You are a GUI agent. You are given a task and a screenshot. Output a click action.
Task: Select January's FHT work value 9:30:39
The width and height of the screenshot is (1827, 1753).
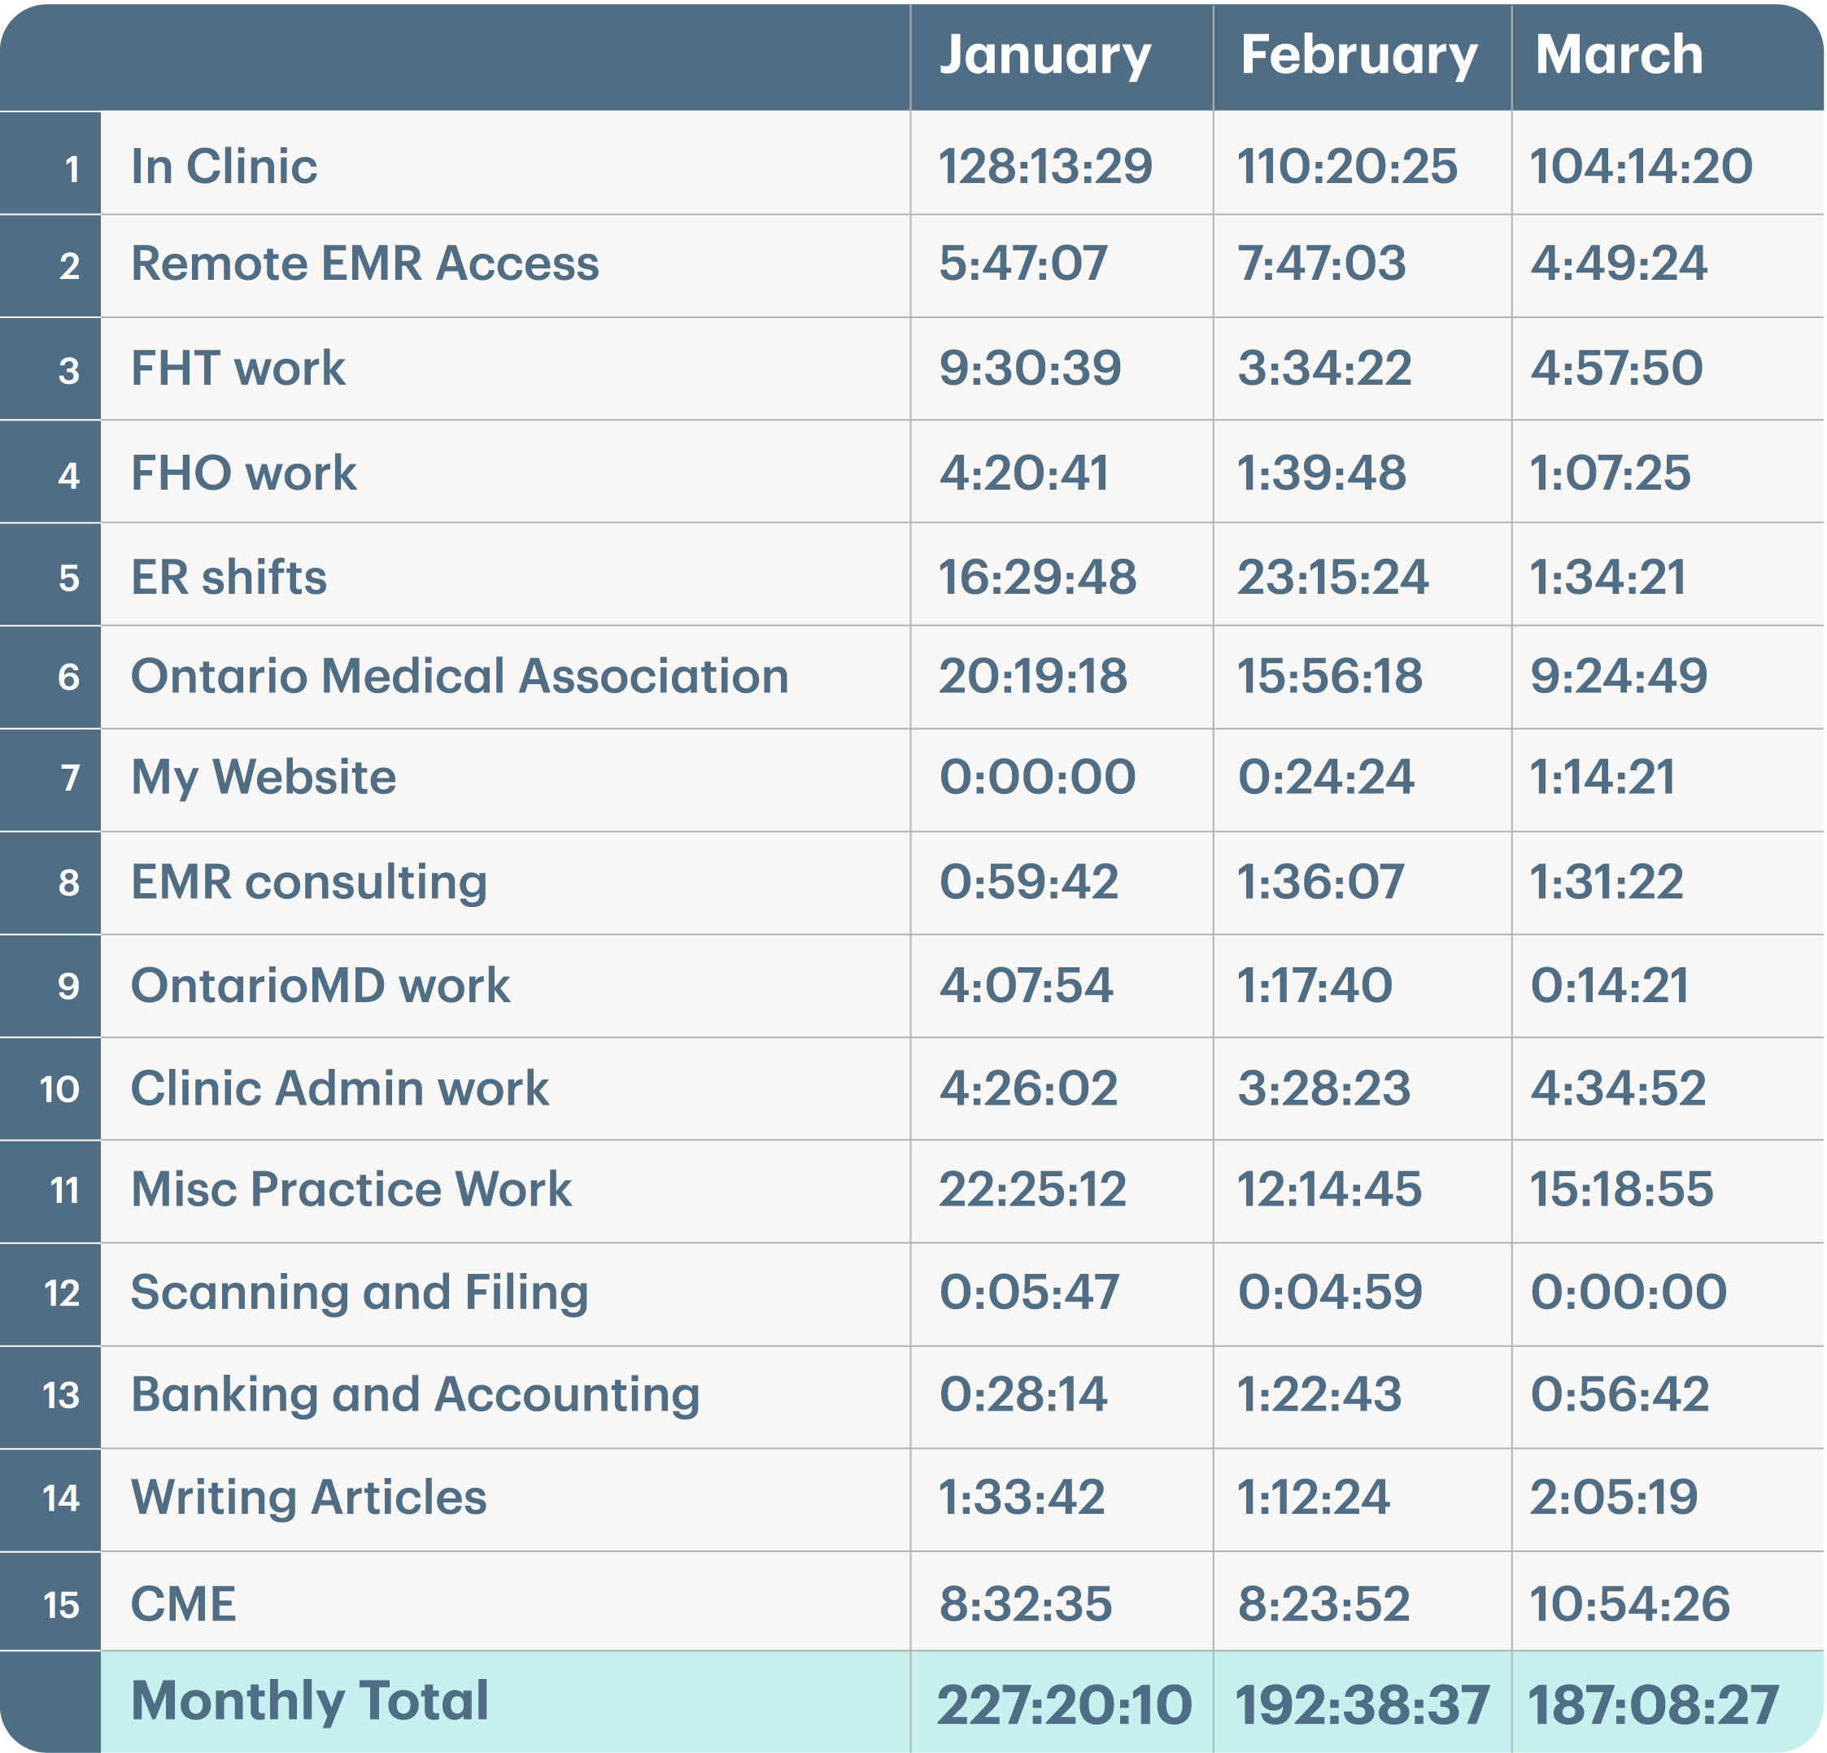coord(1029,367)
